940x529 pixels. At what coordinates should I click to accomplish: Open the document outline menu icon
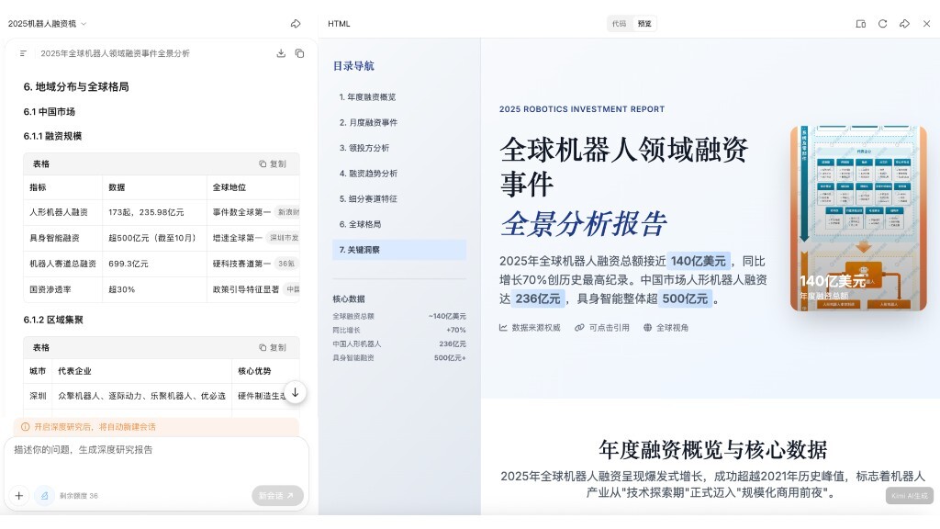(x=24, y=53)
